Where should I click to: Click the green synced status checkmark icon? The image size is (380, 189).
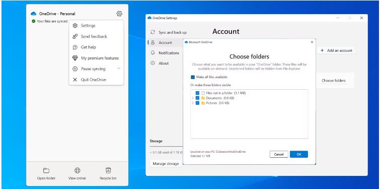(33, 21)
